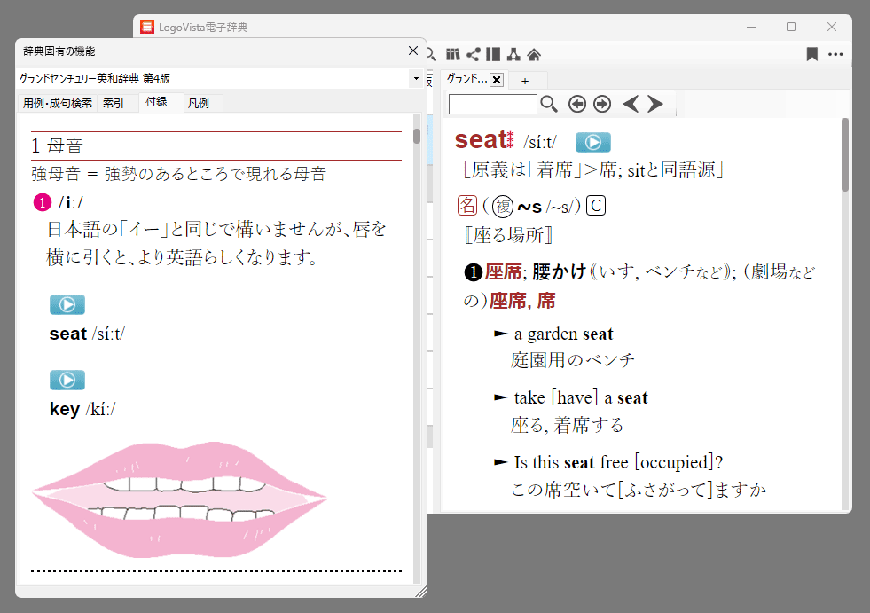Screen dimensions: 870x613
Task: Click the circled left arrow history button
Action: coord(577,105)
